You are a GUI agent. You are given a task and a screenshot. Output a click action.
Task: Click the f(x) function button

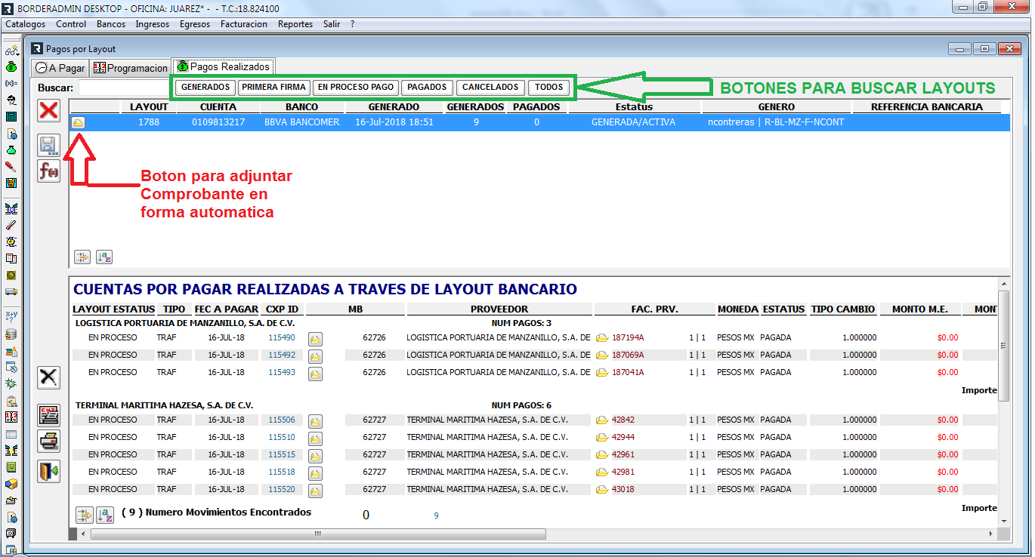pos(49,171)
